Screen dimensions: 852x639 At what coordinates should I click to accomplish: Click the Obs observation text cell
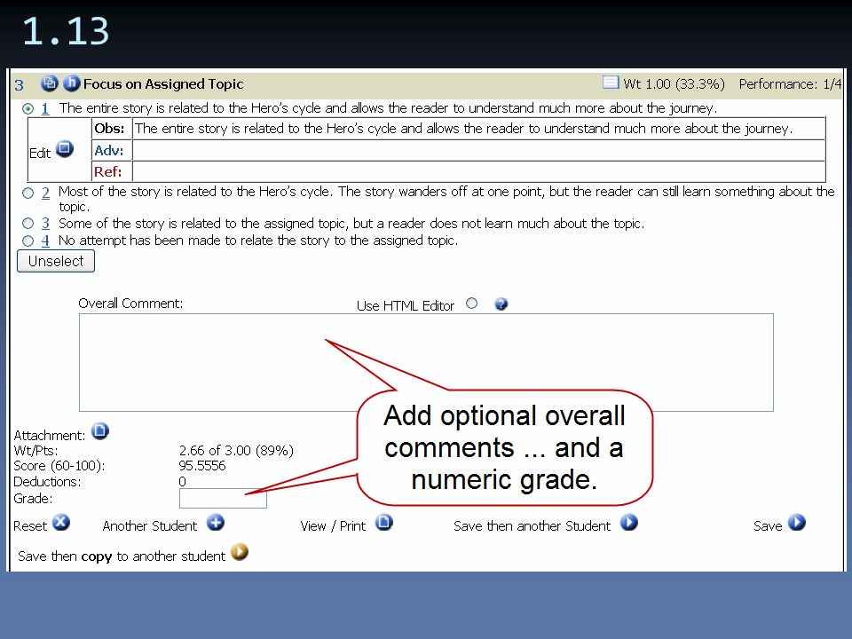478,129
